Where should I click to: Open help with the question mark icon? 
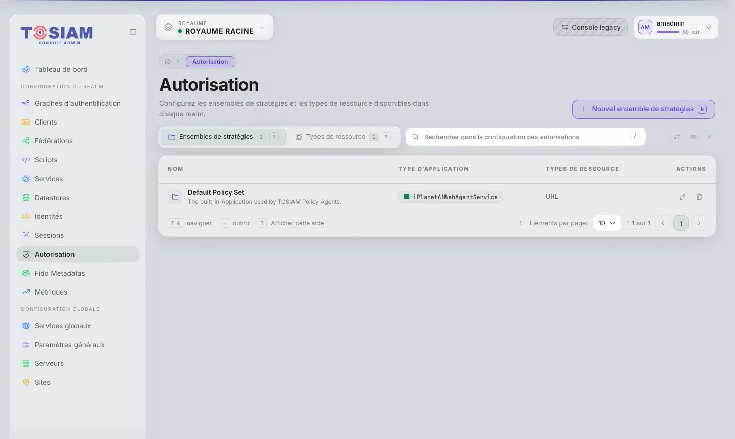point(709,137)
